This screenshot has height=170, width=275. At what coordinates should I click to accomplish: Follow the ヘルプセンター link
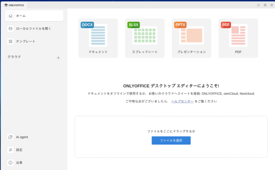[182, 101]
